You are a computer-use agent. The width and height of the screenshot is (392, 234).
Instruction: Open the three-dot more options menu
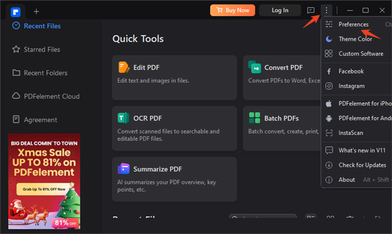(x=326, y=10)
